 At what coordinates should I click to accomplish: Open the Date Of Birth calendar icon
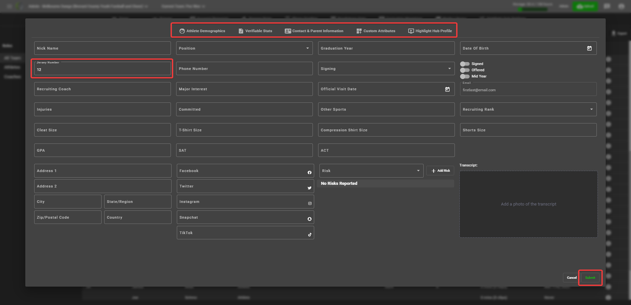coord(589,48)
